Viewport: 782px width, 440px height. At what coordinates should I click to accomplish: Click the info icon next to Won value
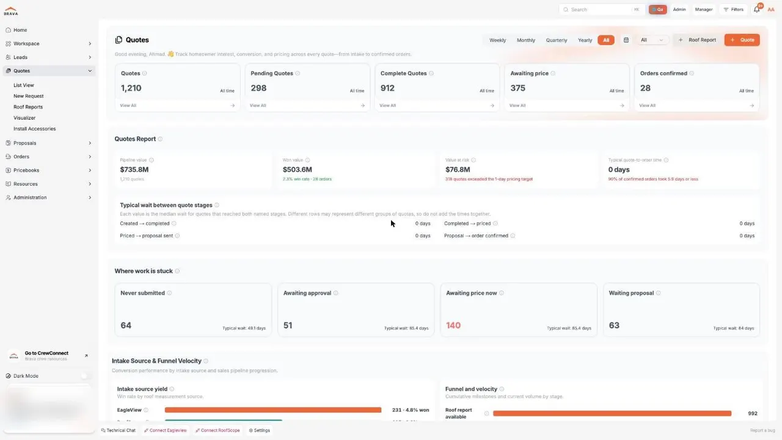point(307,160)
